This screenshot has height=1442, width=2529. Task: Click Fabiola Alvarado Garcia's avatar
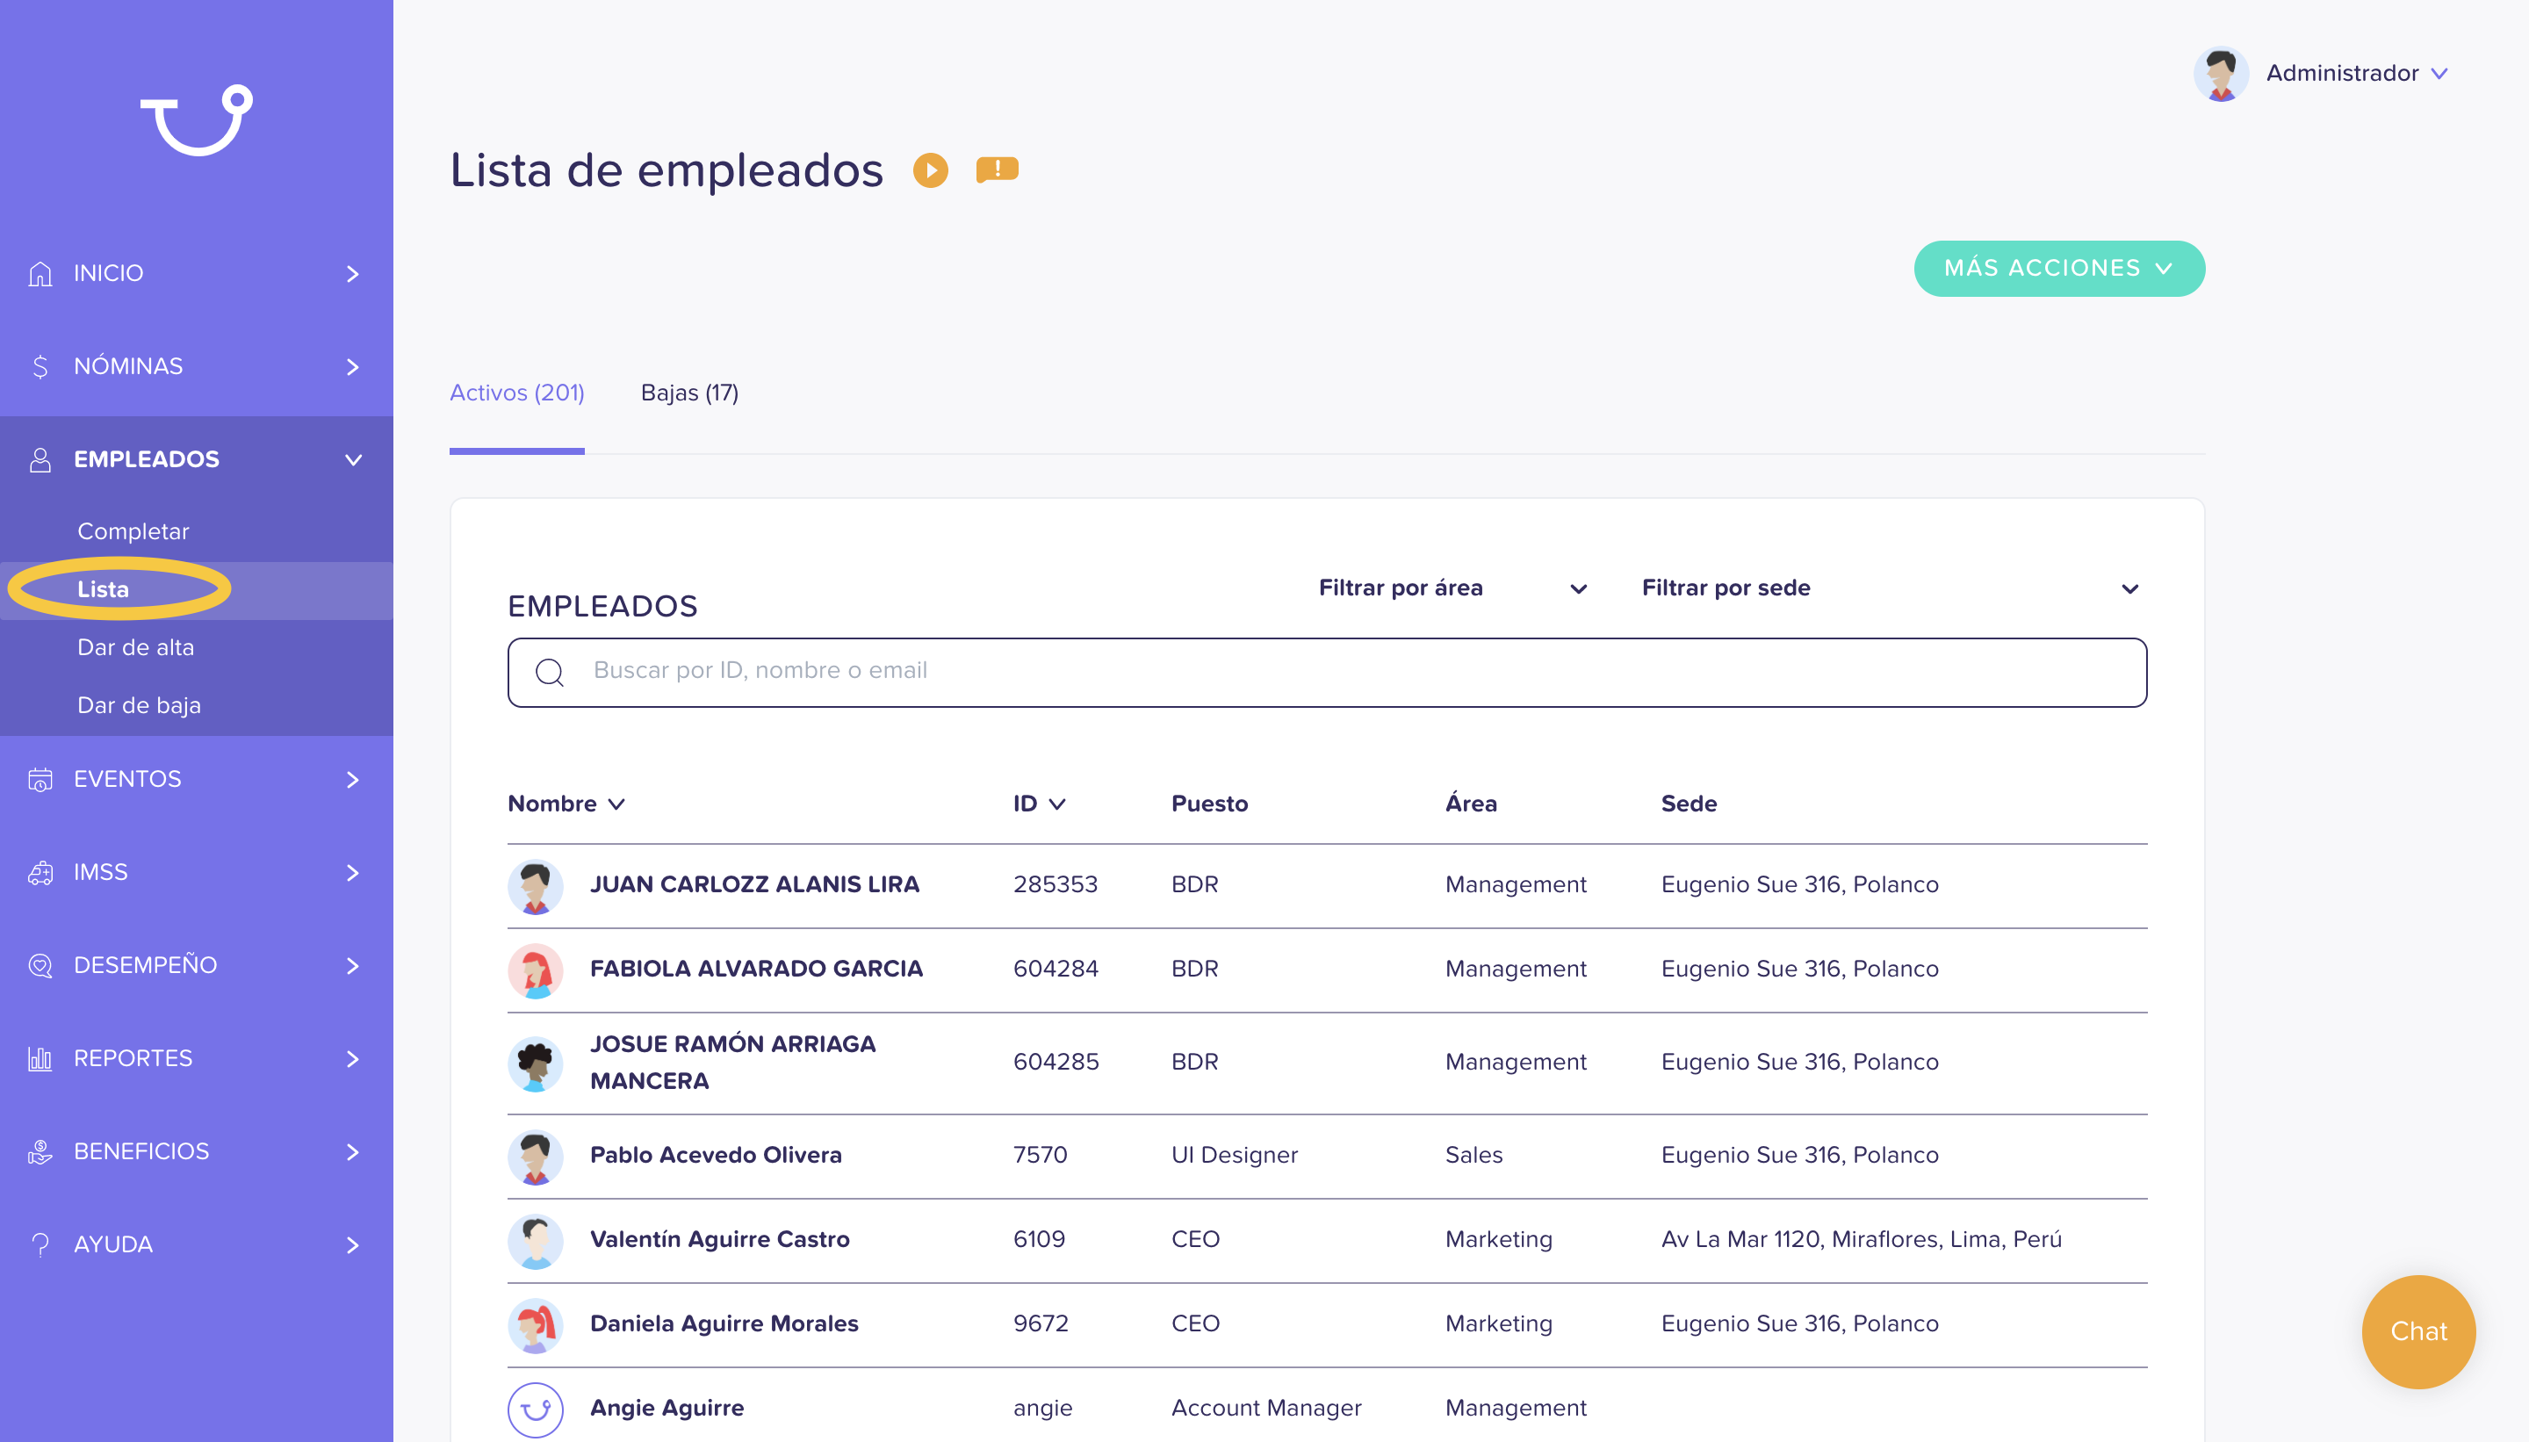(x=536, y=970)
